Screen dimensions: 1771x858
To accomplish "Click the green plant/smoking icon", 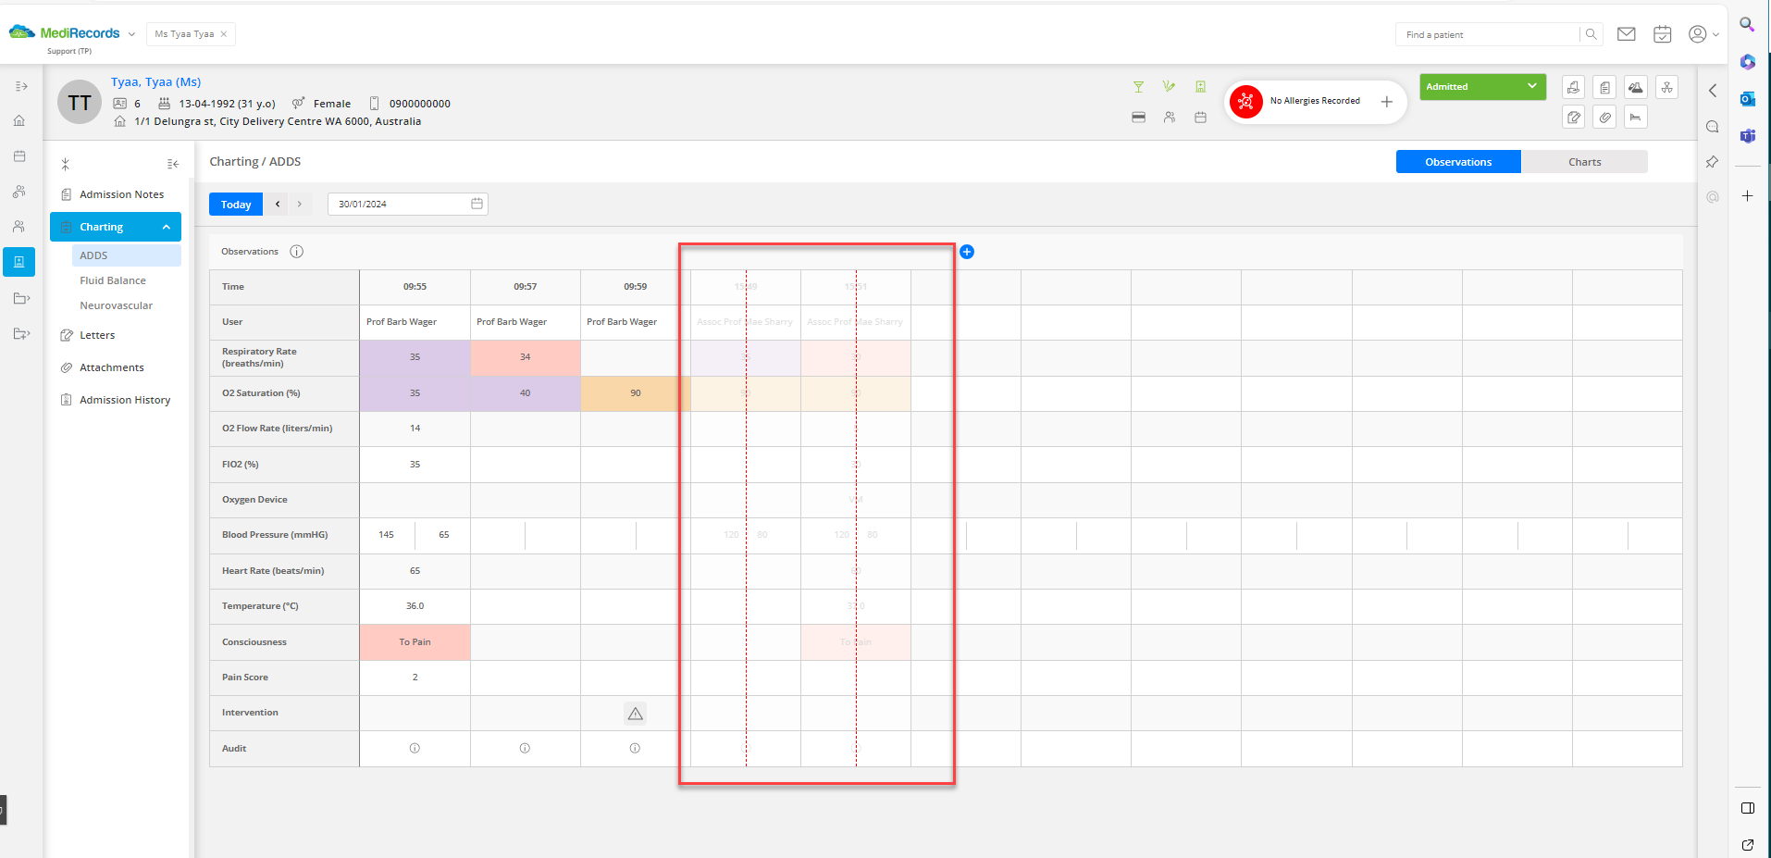I will pyautogui.click(x=1170, y=87).
